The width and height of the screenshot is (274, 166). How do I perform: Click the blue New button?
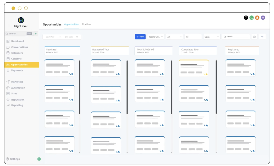tap(140, 37)
